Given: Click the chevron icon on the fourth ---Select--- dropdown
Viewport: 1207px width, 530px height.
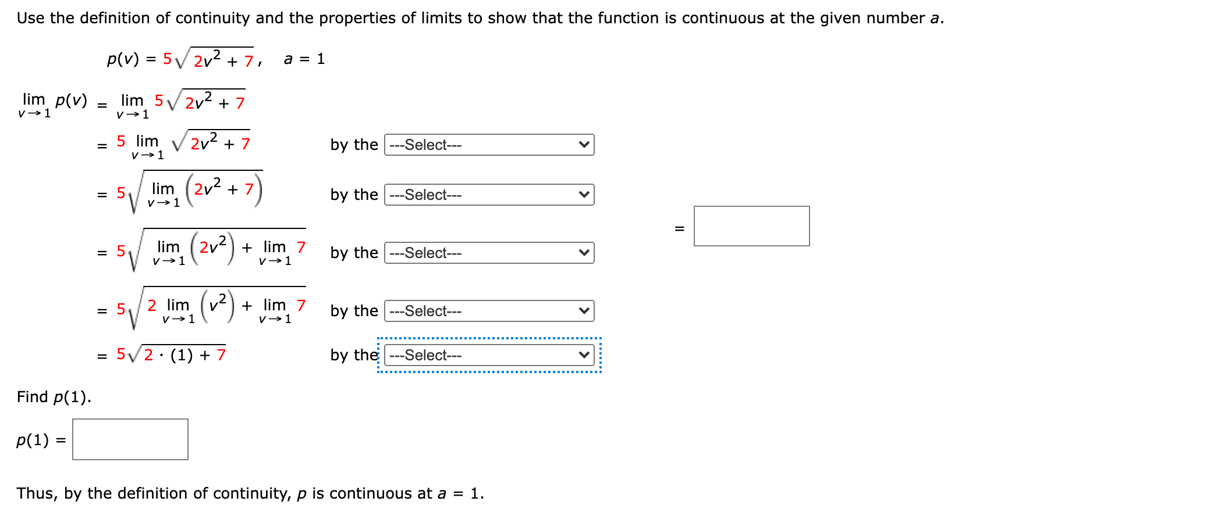Looking at the screenshot, I should coord(584,311).
